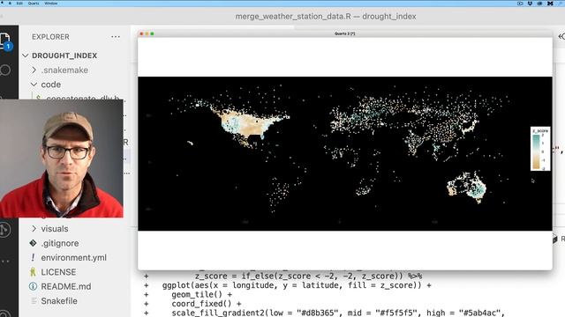Click the block M menu bar icon

tap(550, 4)
